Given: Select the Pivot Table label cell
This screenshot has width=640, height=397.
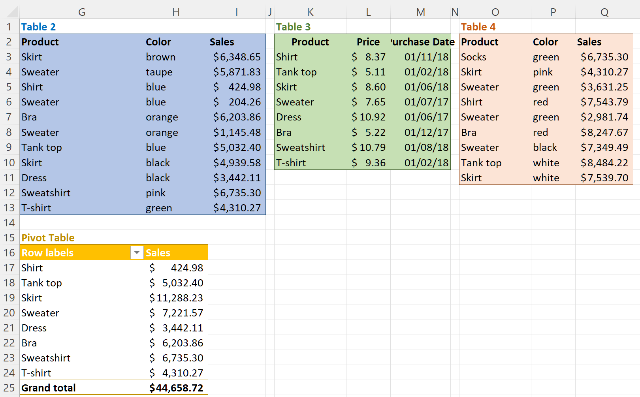Looking at the screenshot, I should 48,237.
